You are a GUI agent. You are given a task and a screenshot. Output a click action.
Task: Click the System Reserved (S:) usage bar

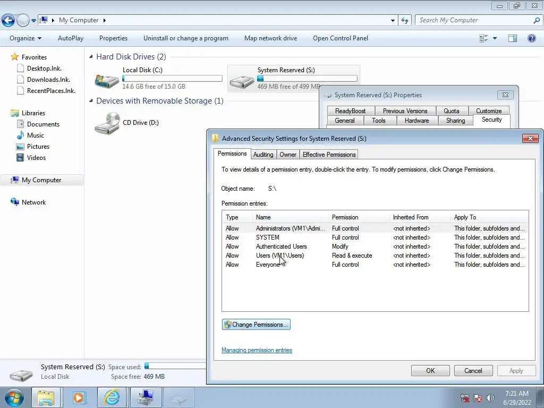click(307, 79)
